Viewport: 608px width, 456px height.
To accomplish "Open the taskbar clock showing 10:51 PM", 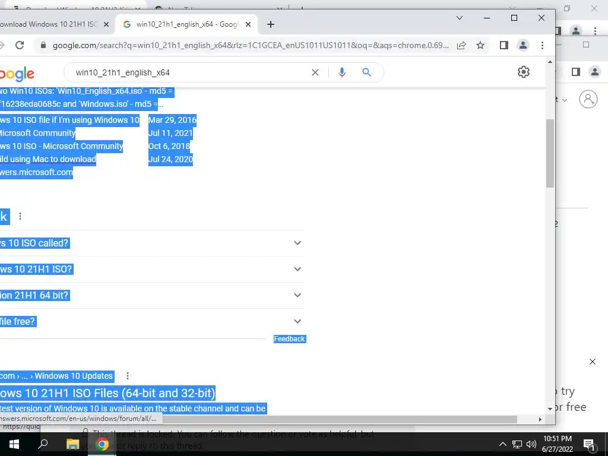I will click(557, 444).
